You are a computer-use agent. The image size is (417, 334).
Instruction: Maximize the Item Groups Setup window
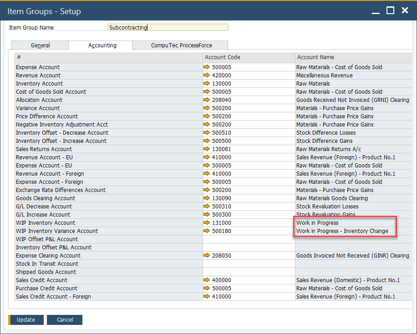(x=390, y=10)
